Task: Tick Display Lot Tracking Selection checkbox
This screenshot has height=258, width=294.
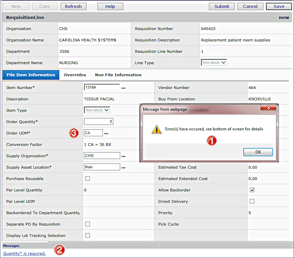Action: tap(87, 235)
